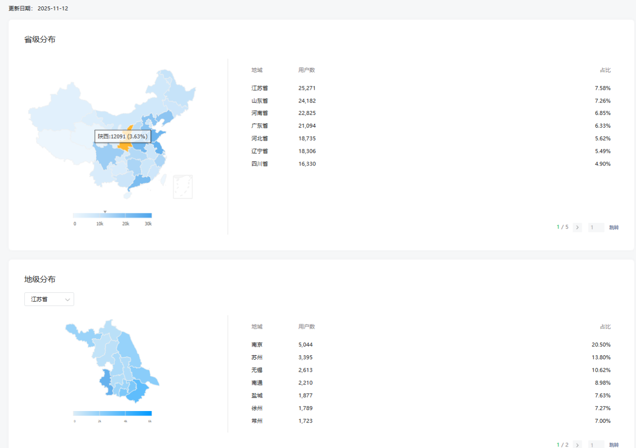Click the 0–6k city map color scale

tap(112, 413)
